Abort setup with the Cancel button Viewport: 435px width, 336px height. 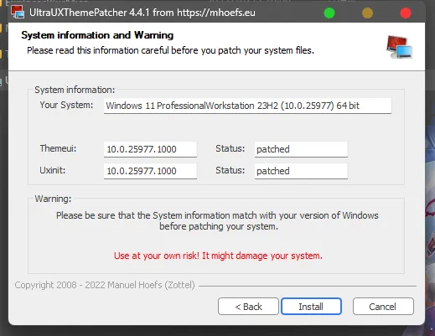pyautogui.click(x=383, y=307)
